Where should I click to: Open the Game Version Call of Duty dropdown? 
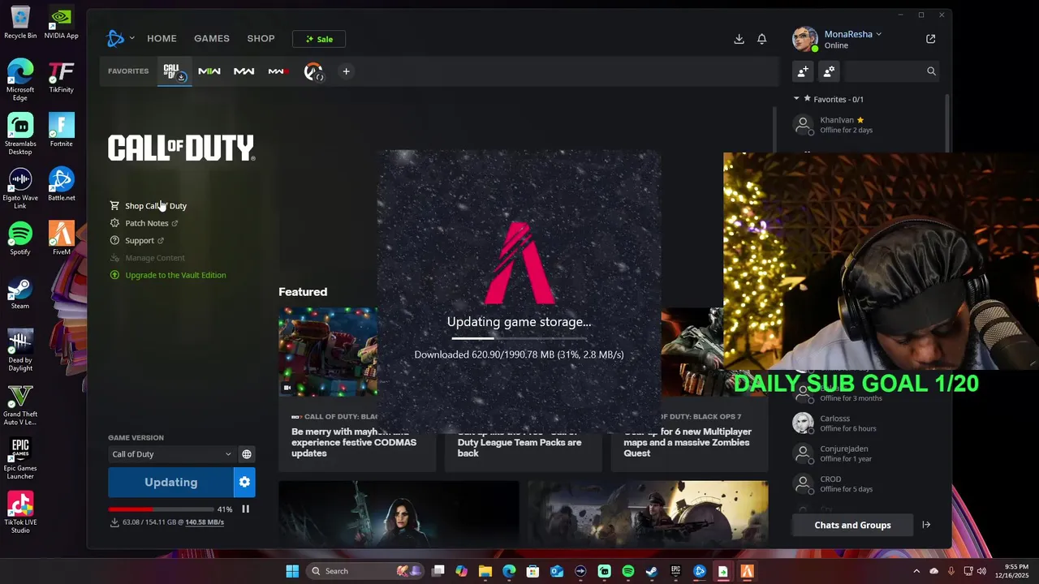coord(170,454)
